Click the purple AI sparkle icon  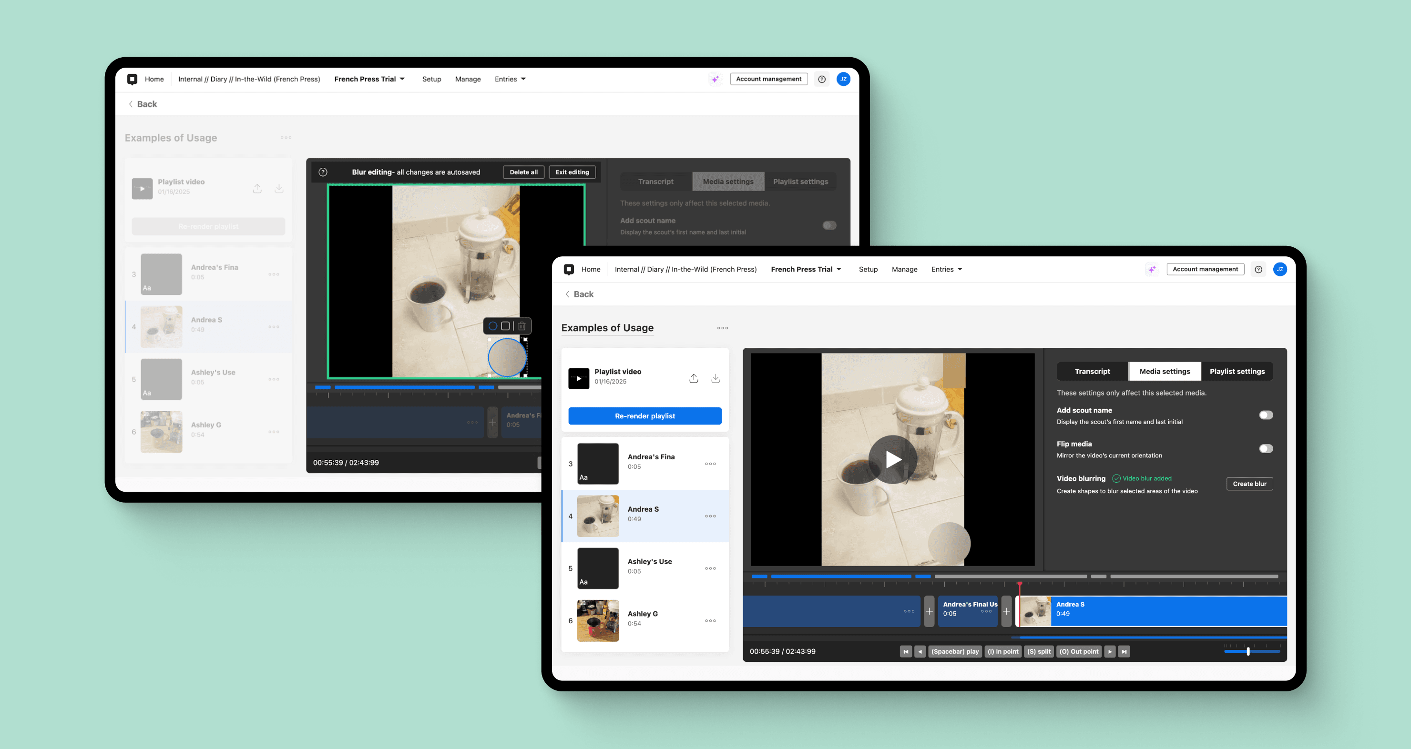pyautogui.click(x=1152, y=269)
